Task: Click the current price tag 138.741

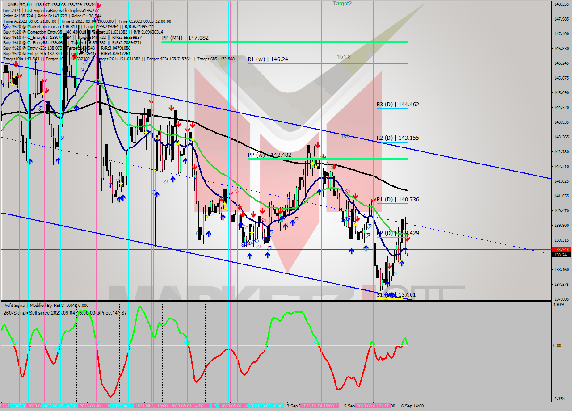Action: 561,255
